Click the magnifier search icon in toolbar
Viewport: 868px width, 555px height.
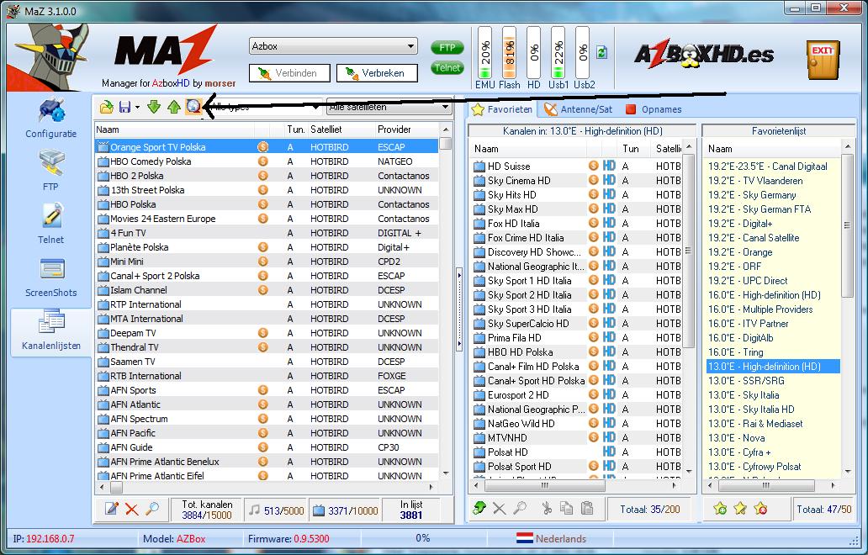pyautogui.click(x=193, y=106)
